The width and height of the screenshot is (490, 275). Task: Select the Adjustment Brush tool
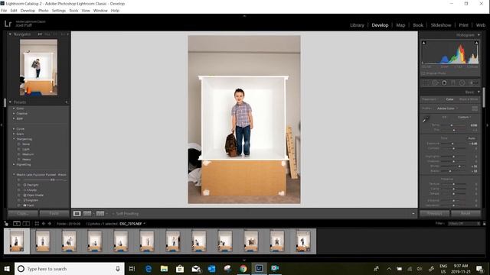[x=473, y=83]
